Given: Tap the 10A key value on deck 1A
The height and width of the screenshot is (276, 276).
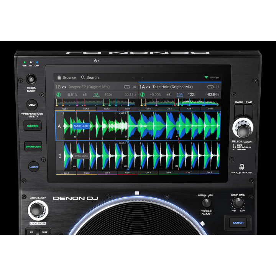Looking at the screenshot, I should pos(180,95).
